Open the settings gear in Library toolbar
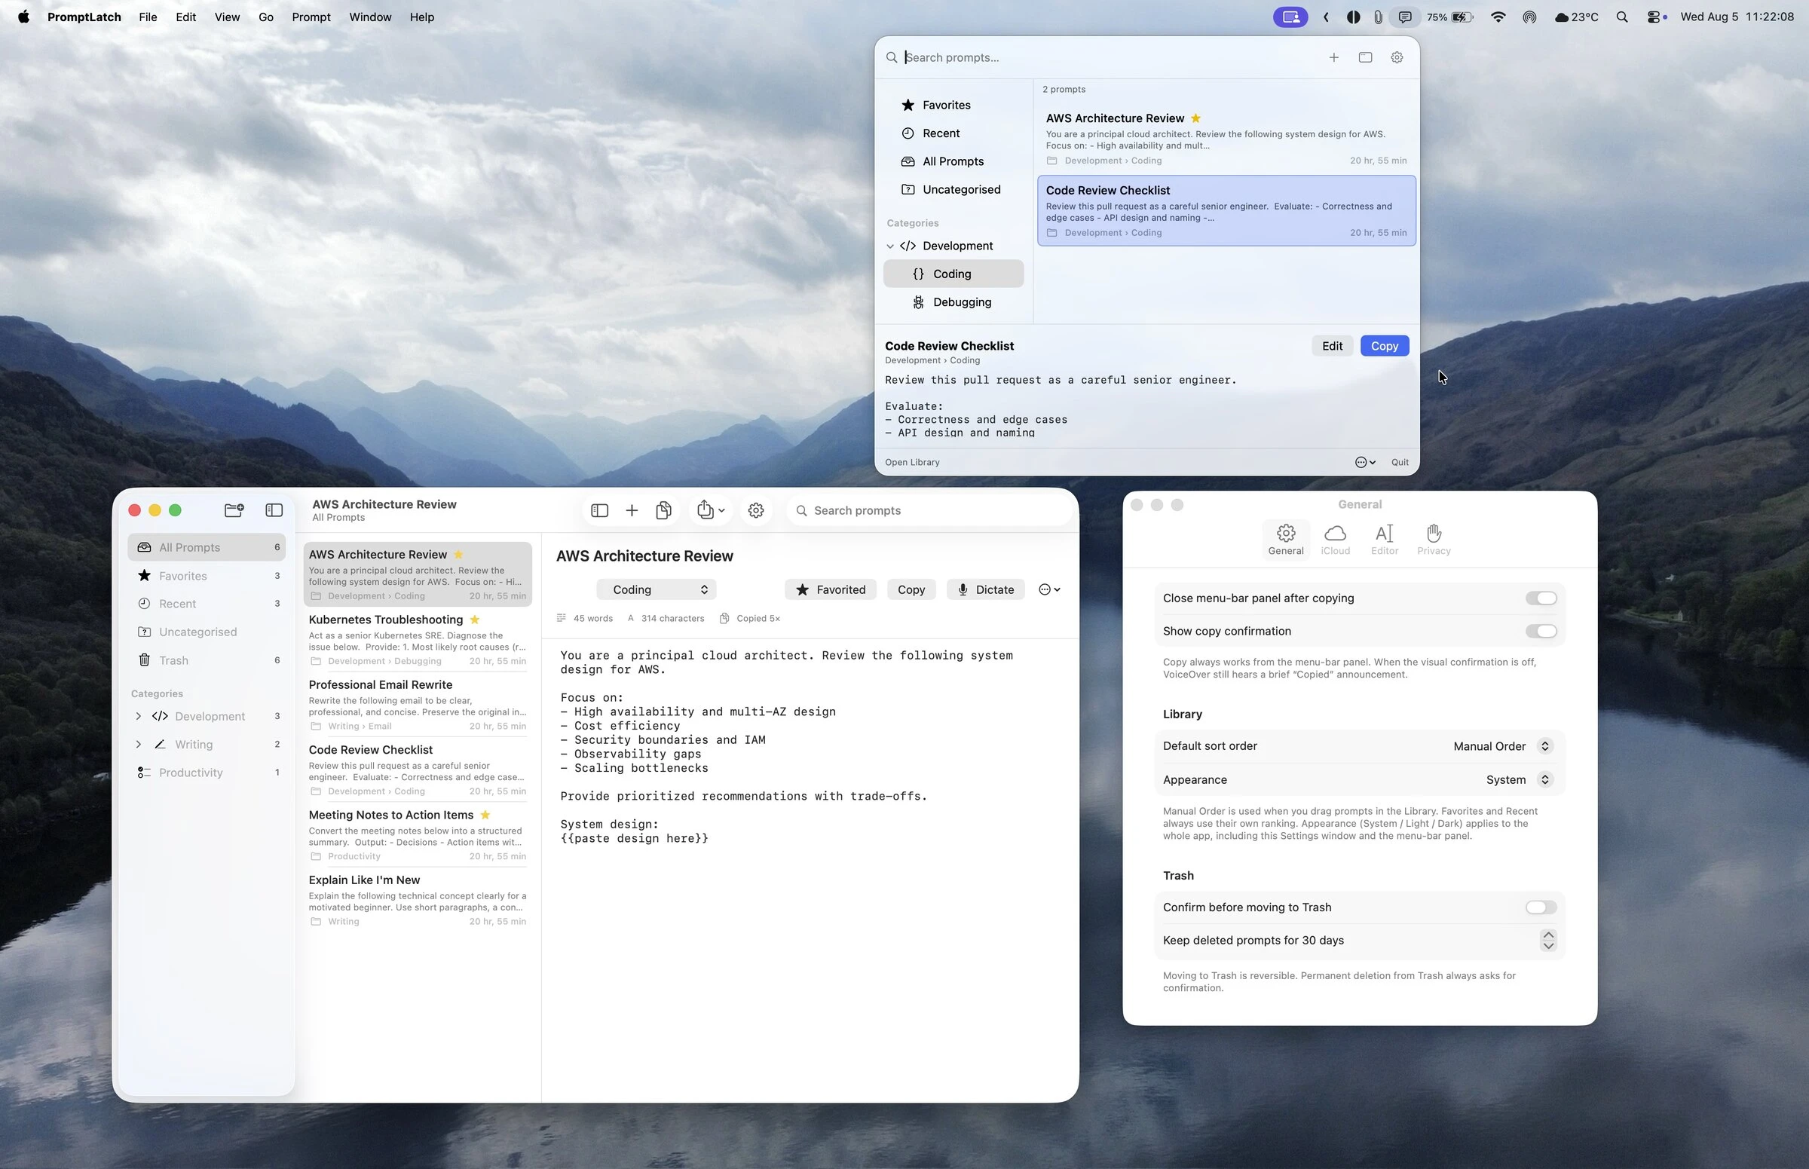 [755, 510]
